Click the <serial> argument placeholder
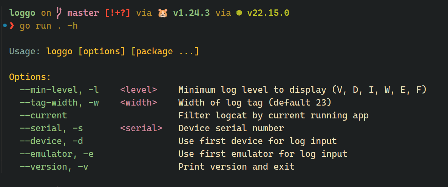 pos(141,128)
